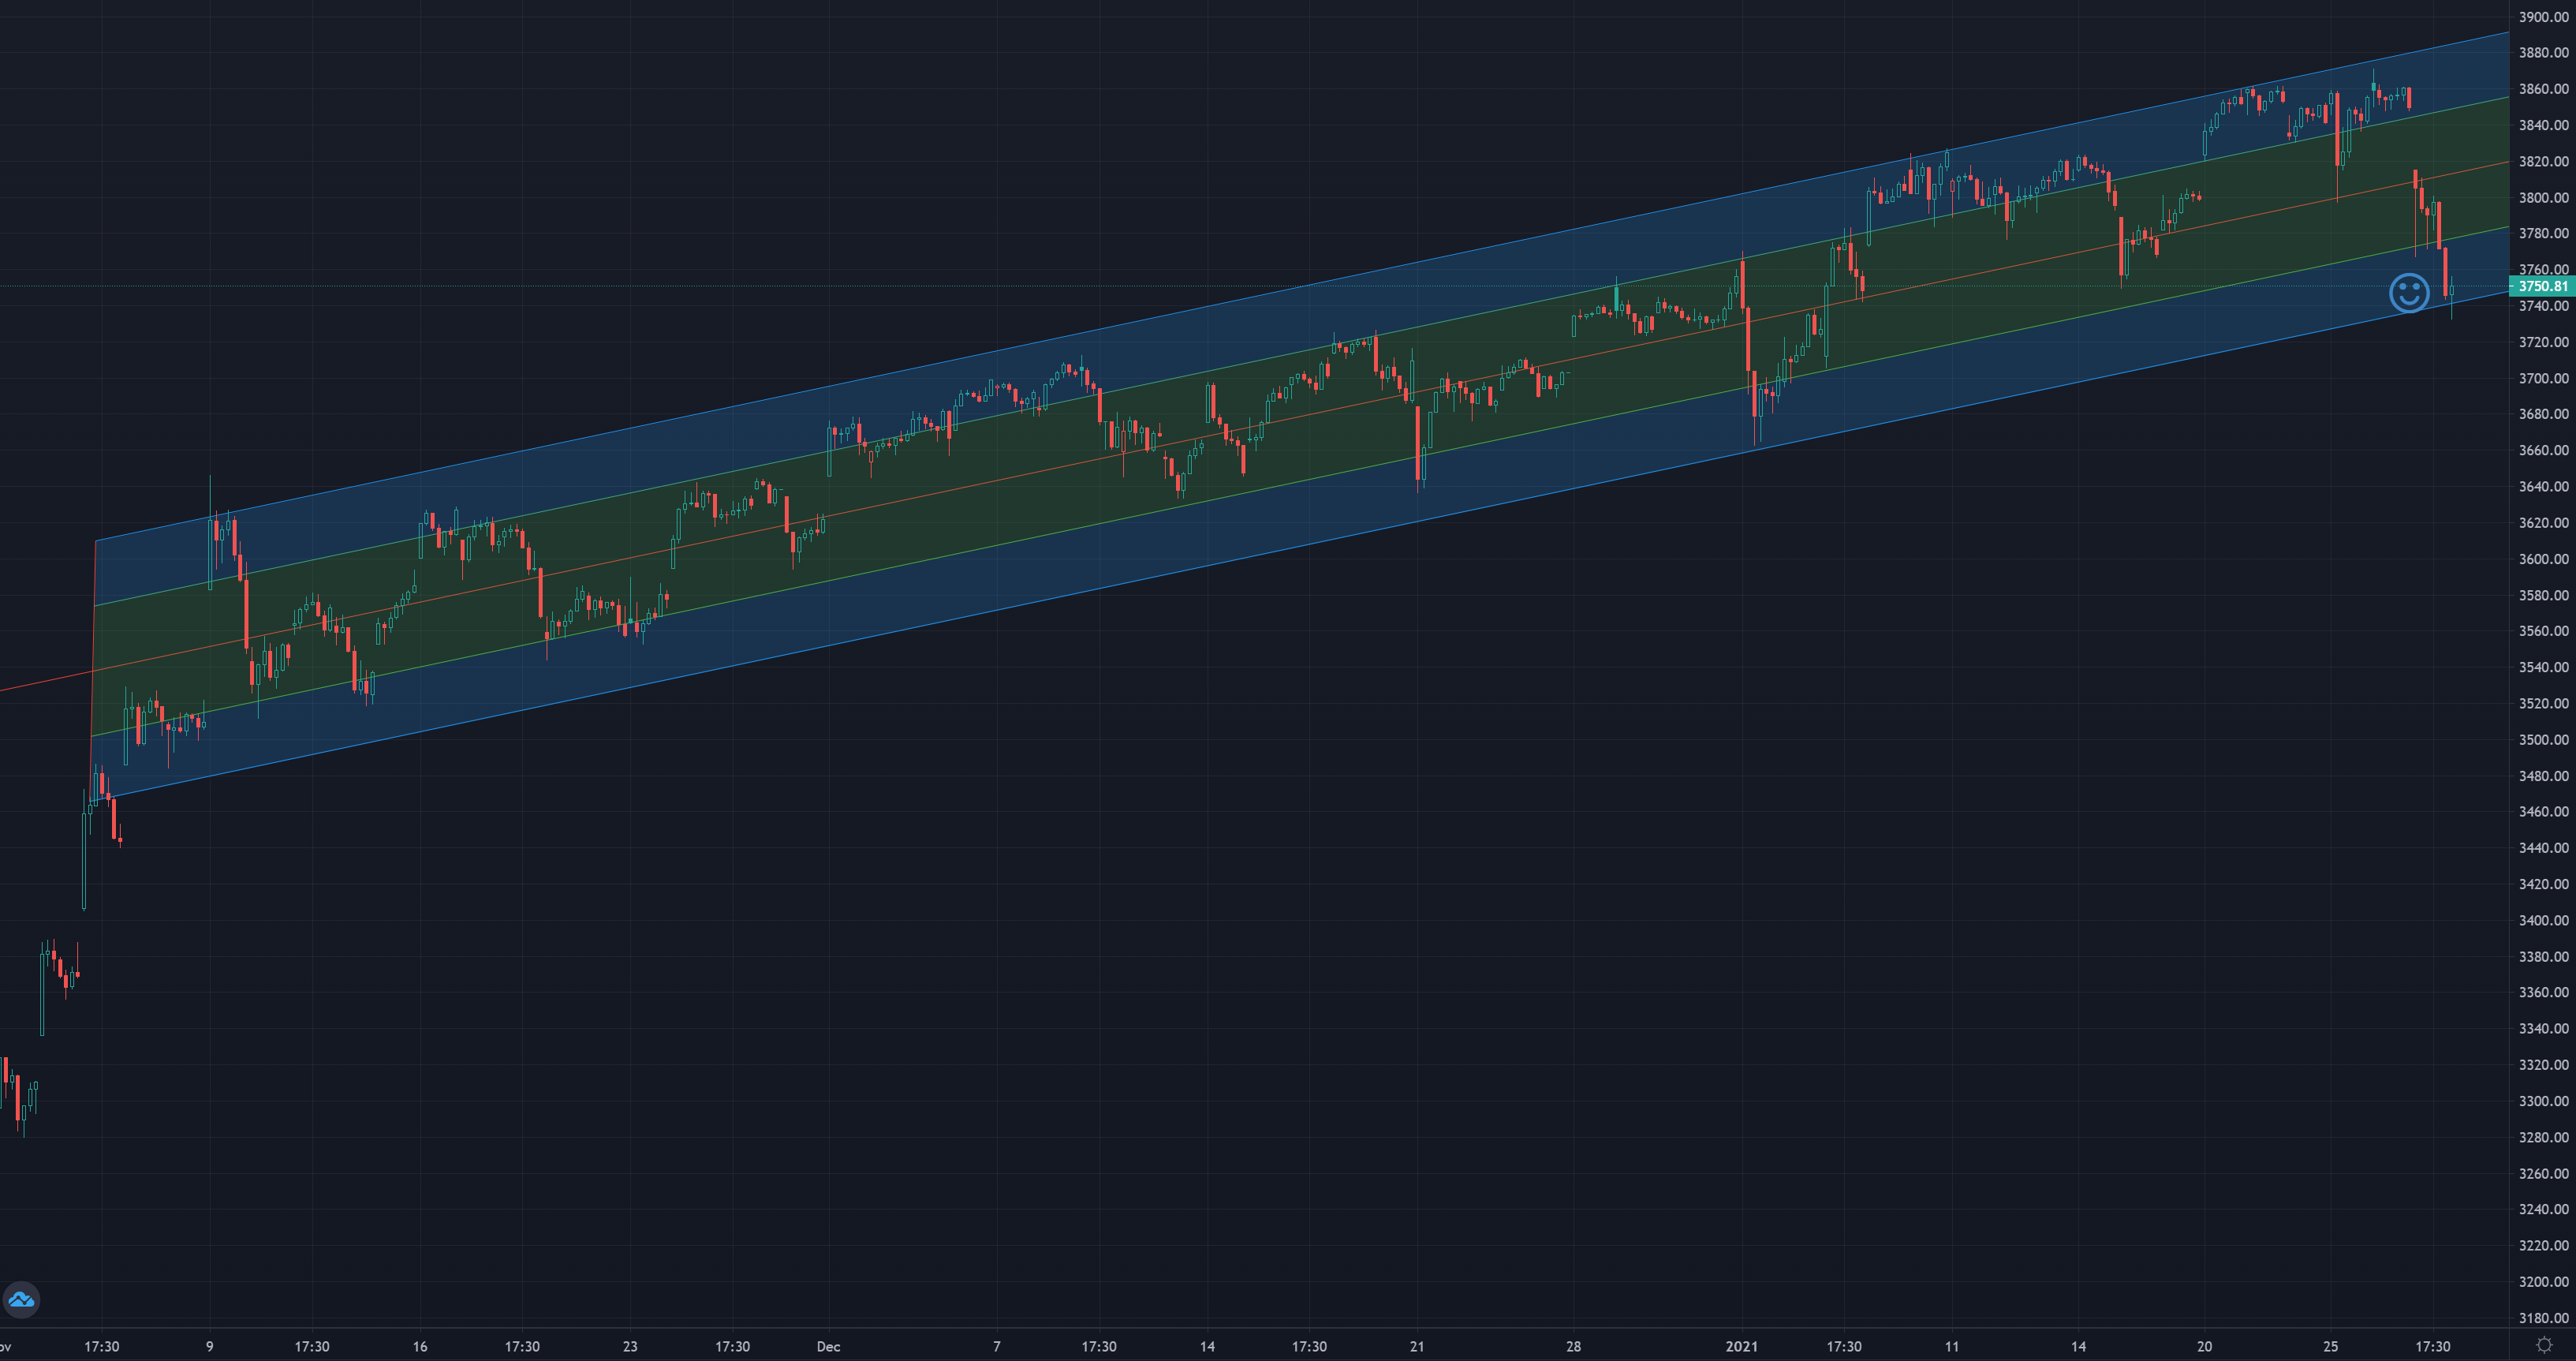Click the 3200.00 price axis label

click(x=2543, y=1281)
